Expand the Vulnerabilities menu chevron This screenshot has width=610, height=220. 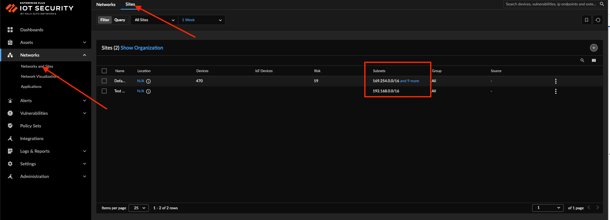click(x=85, y=113)
